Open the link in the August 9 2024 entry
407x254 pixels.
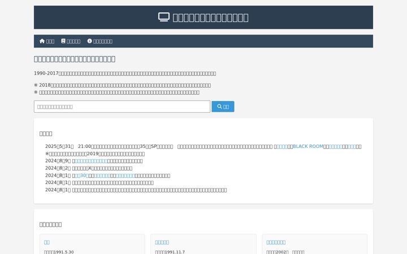(91, 161)
